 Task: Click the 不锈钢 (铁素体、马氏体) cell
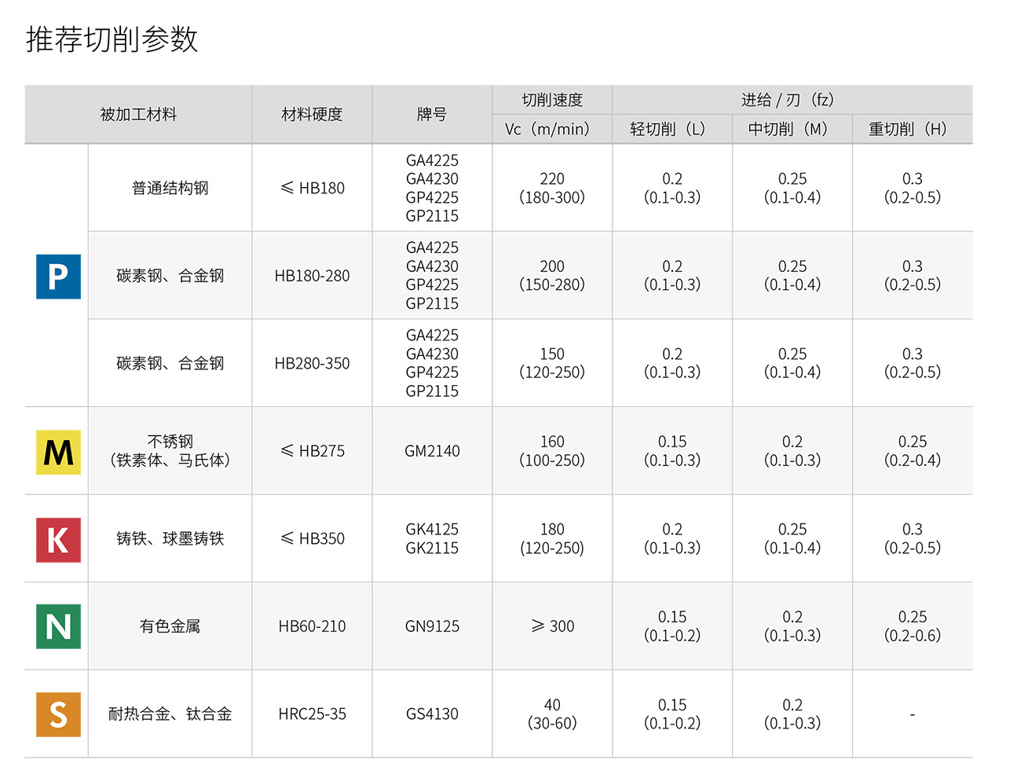(x=170, y=451)
